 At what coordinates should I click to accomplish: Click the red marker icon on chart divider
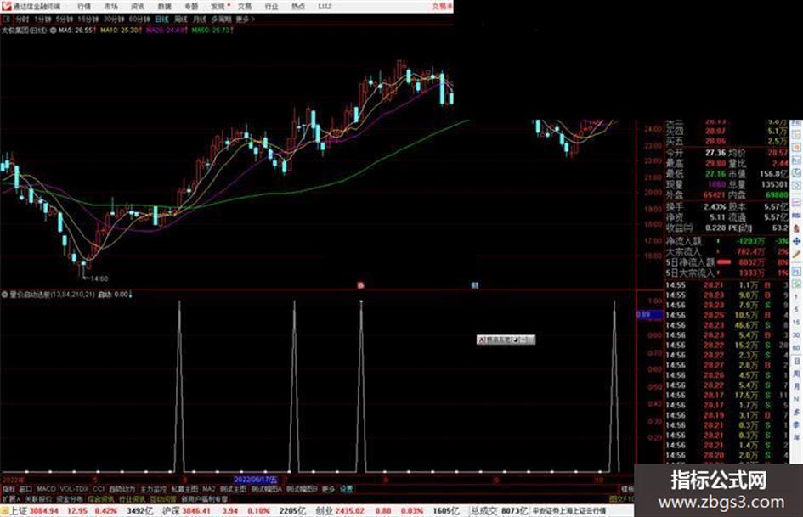(x=360, y=285)
